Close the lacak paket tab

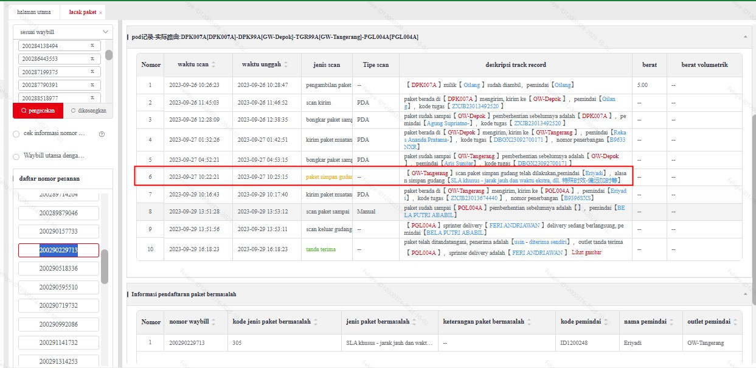100,12
